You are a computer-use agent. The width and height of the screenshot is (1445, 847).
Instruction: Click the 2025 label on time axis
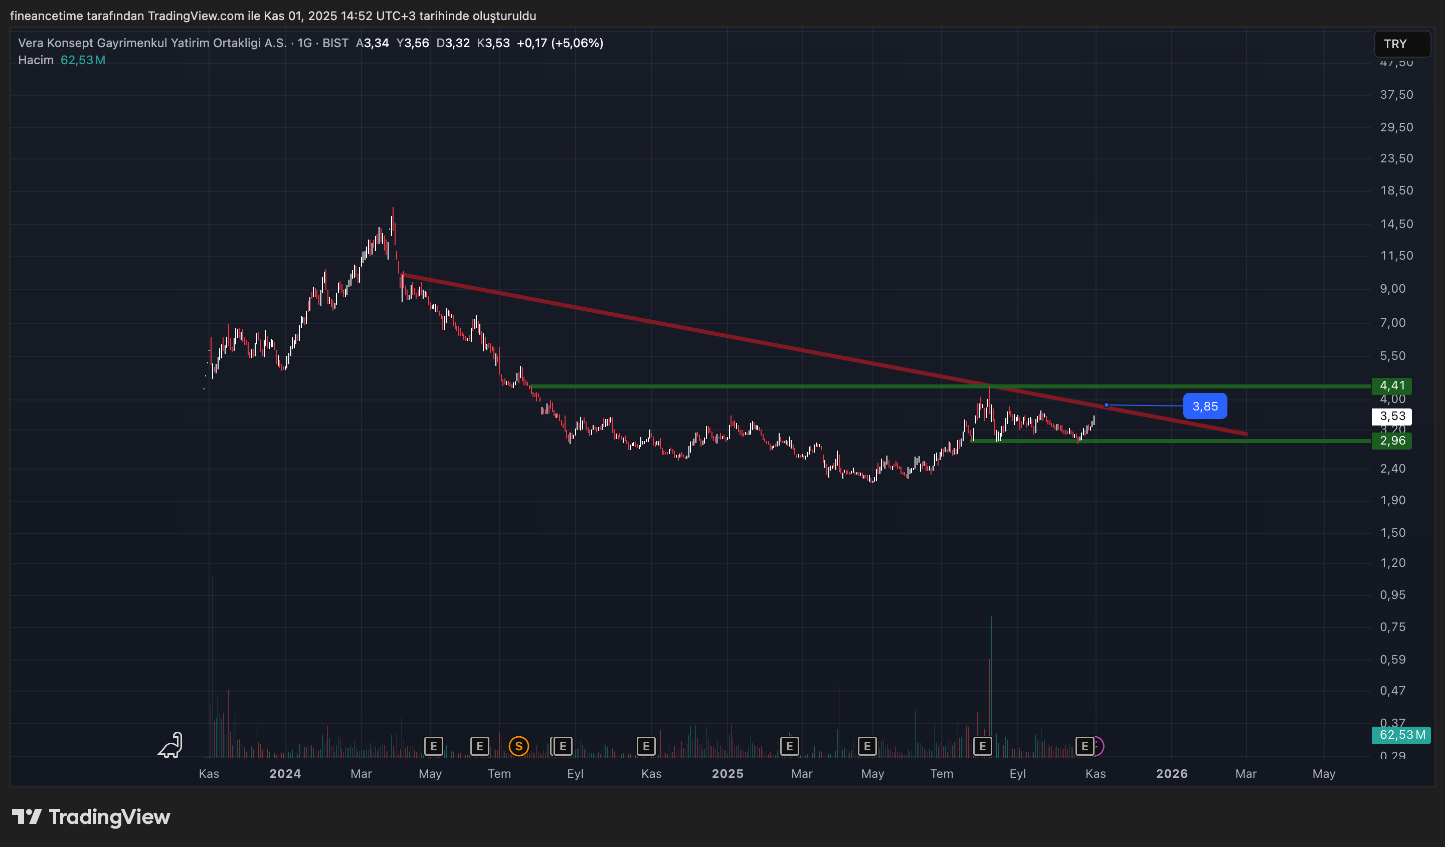tap(727, 774)
